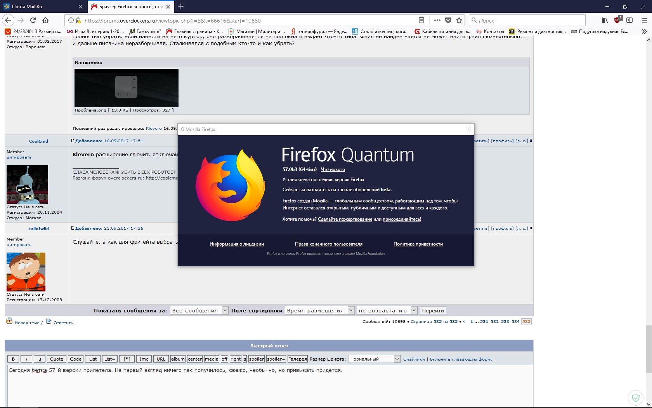Open the 'по возрастанию' order dropdown

387,310
